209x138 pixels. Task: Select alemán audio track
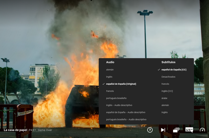click(x=110, y=70)
